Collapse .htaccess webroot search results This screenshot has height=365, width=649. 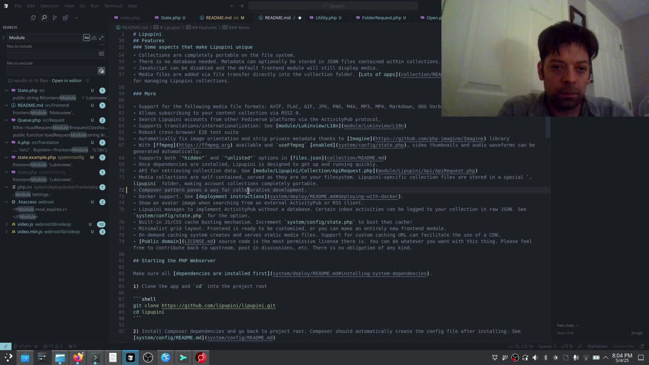(7, 202)
